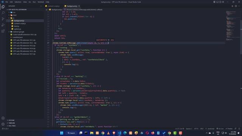Select language mode JavaScript in status bar
The image size is (242, 136).
pyautogui.click(x=210, y=128)
